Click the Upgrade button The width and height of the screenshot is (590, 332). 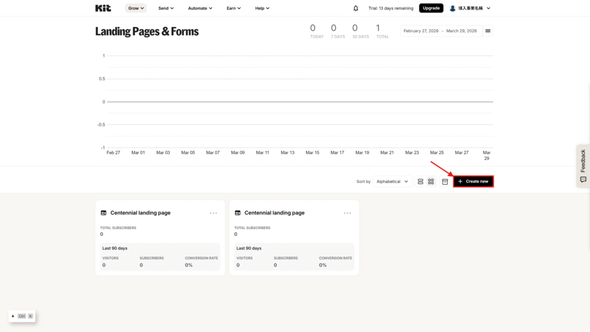pos(431,8)
